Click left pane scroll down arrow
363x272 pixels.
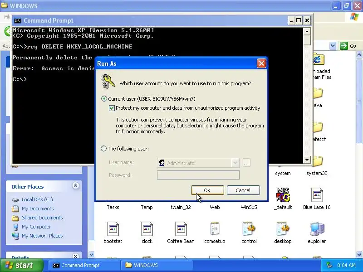tap(92, 254)
